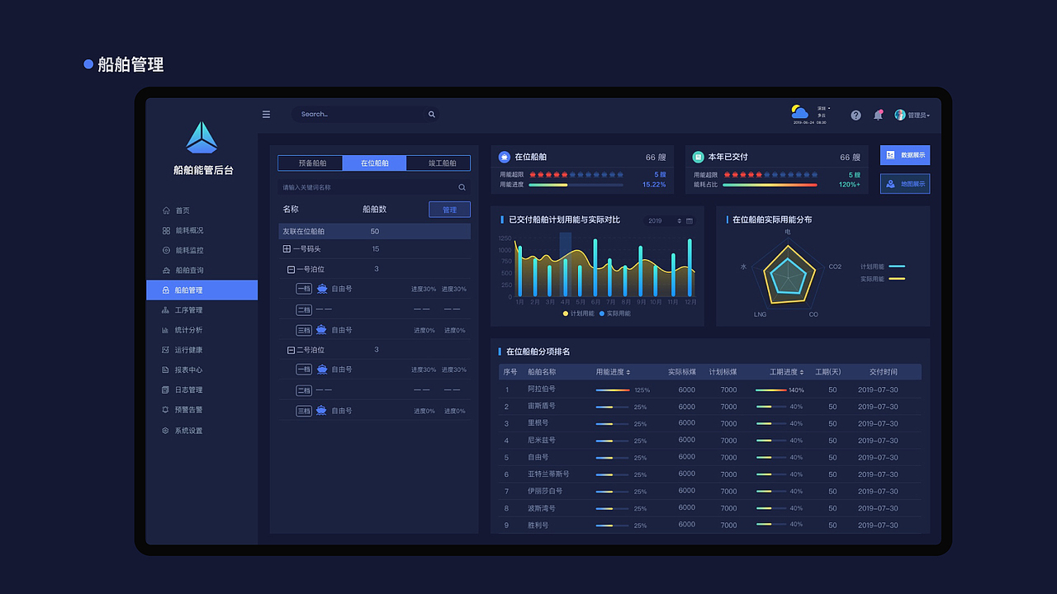The width and height of the screenshot is (1057, 594).
Task: Open notifications bell icon
Action: (878, 115)
